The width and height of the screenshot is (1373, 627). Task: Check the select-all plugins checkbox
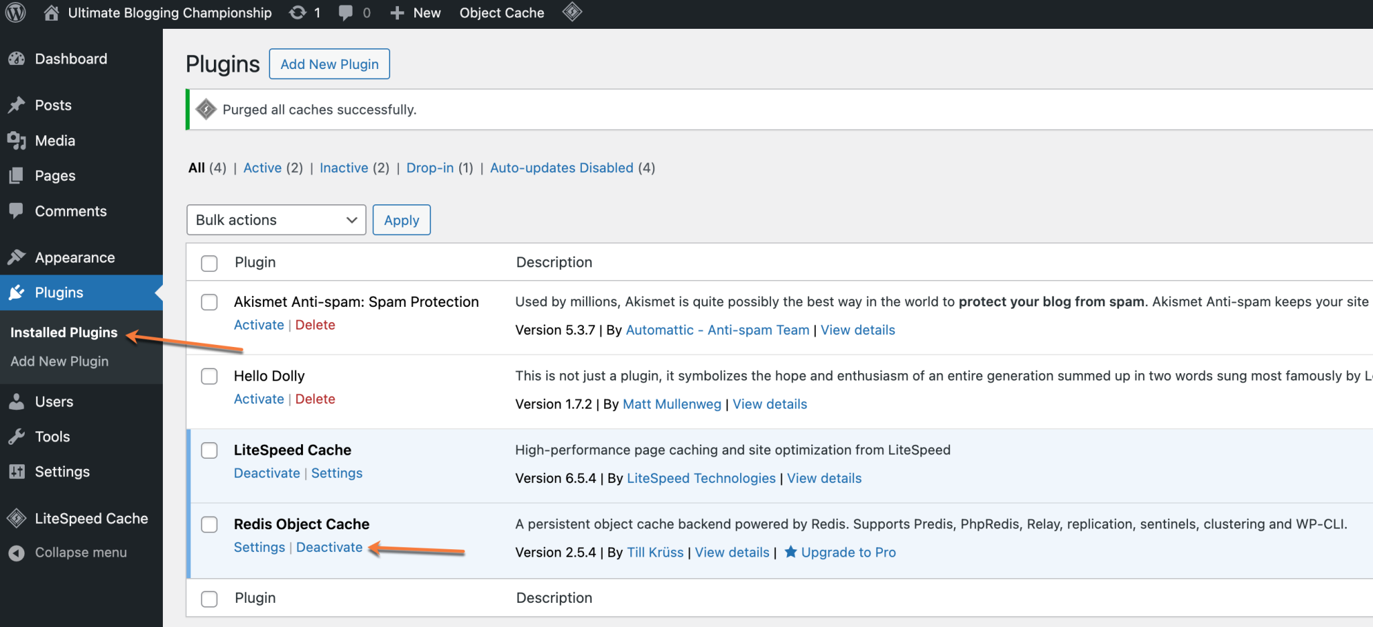(208, 263)
